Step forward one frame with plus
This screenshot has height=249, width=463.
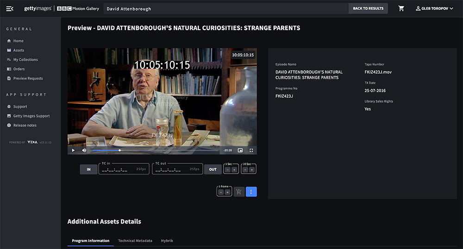click(x=227, y=192)
